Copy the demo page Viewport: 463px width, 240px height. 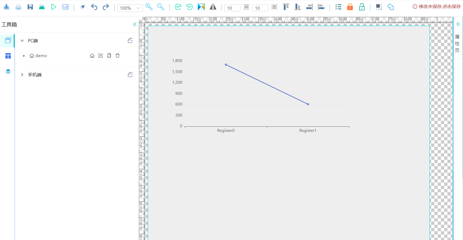tap(109, 56)
